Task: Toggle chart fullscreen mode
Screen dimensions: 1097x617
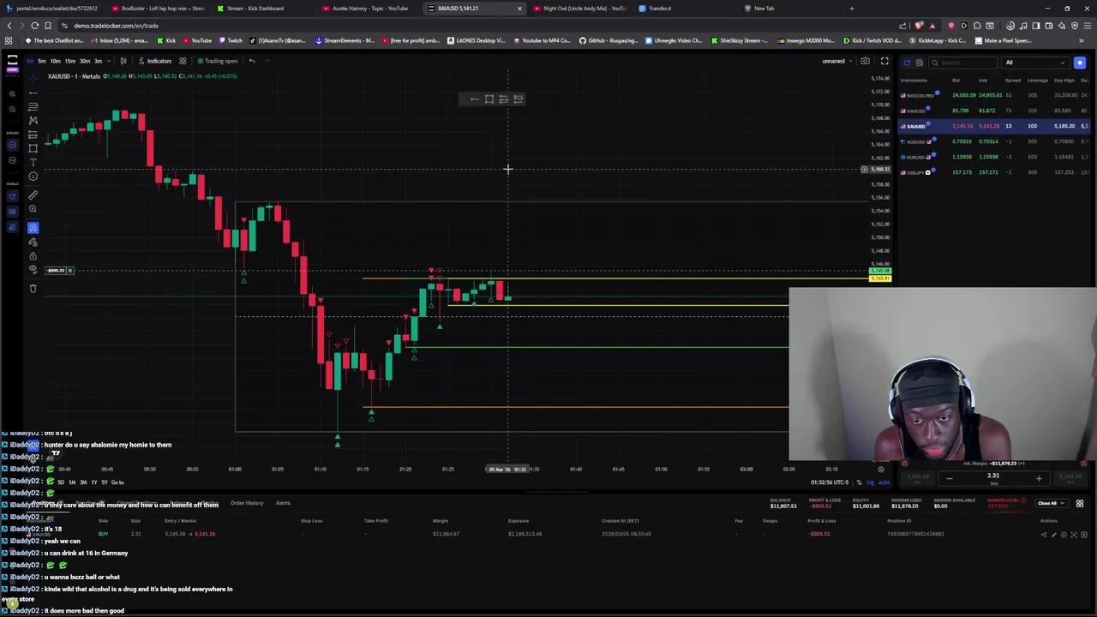Action: pos(884,61)
